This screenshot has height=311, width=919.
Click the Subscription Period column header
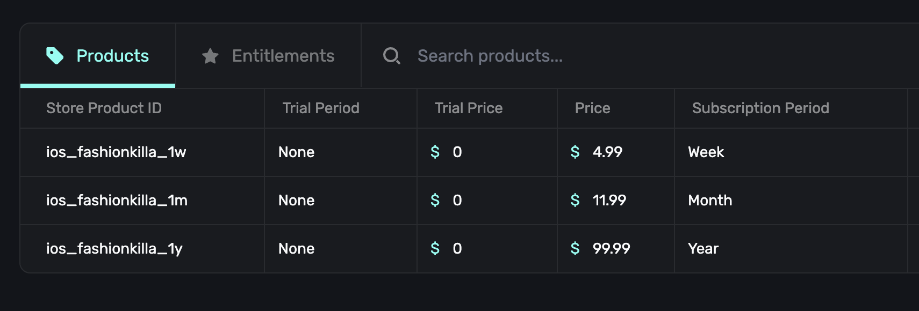(760, 108)
